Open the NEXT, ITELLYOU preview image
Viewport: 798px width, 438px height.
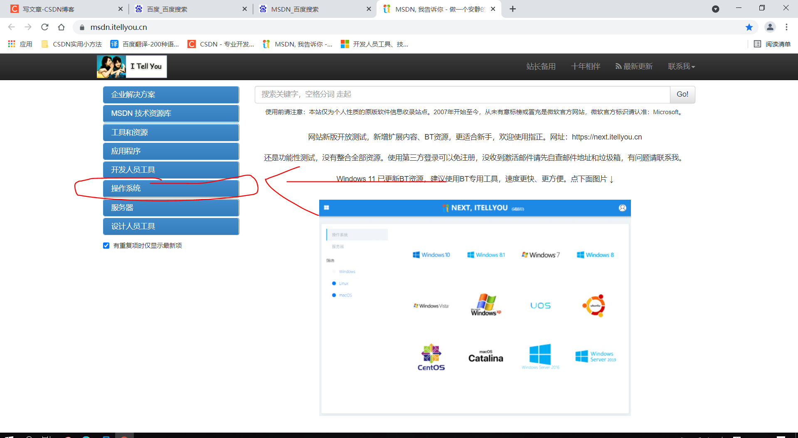(x=475, y=308)
